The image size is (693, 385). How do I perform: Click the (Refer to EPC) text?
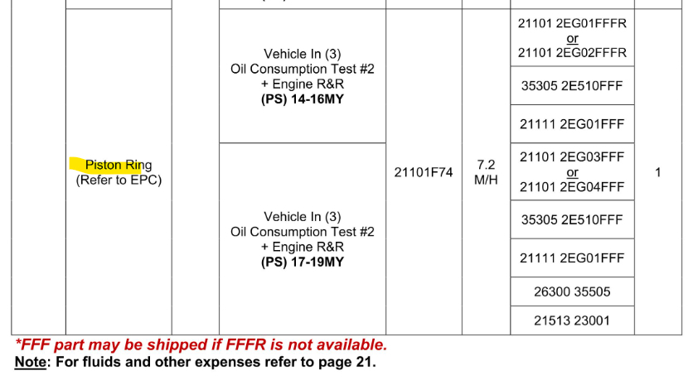119,180
